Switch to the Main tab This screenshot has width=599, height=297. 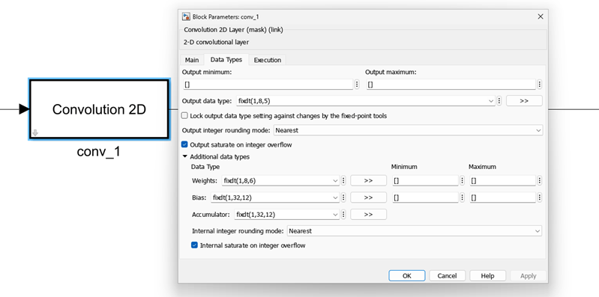pos(192,60)
